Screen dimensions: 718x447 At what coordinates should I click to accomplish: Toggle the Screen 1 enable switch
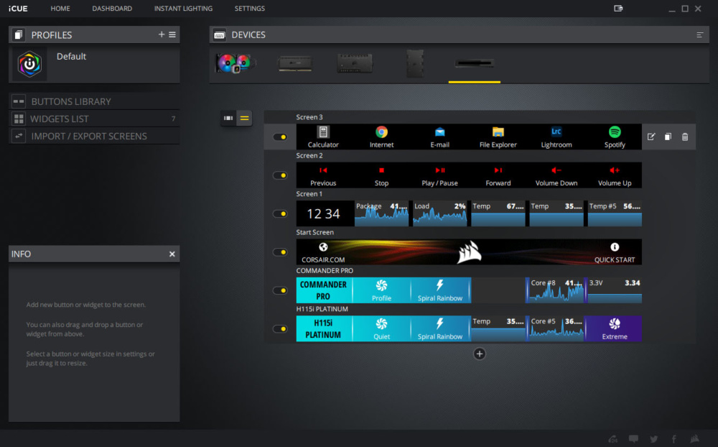280,213
